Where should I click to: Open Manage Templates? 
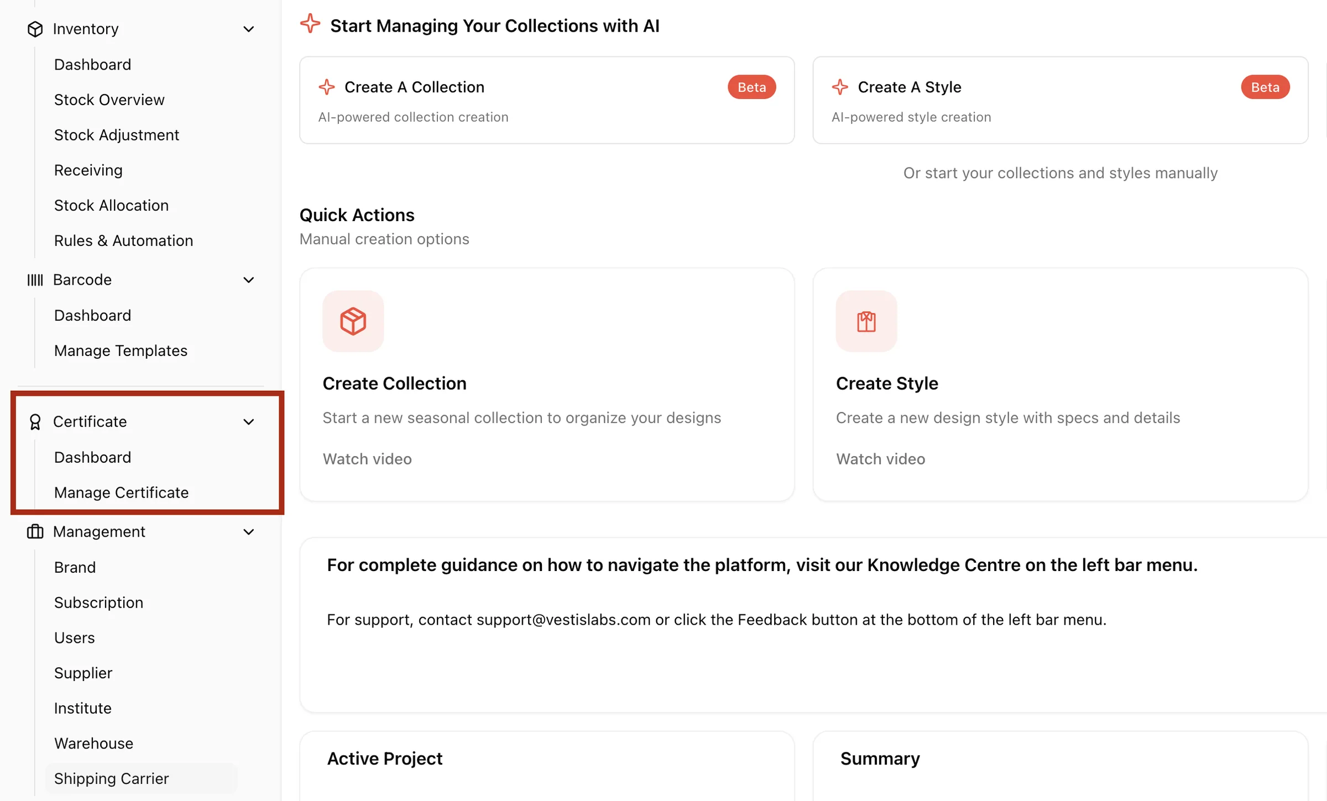click(121, 350)
